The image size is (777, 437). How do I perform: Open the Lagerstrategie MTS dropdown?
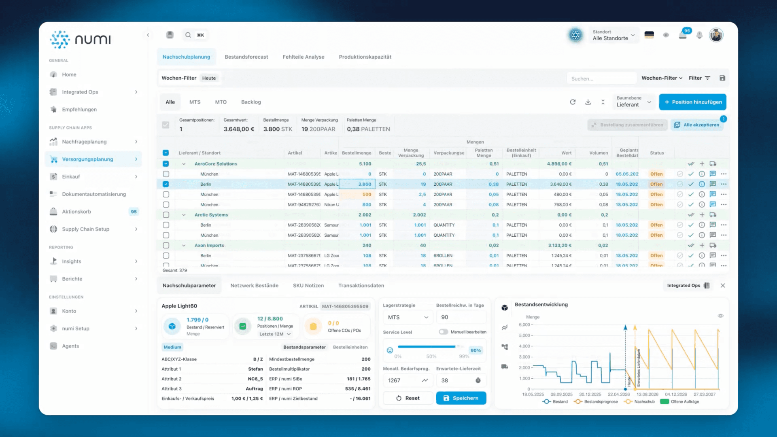point(408,317)
